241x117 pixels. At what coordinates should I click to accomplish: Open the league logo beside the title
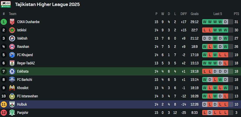(6, 4)
